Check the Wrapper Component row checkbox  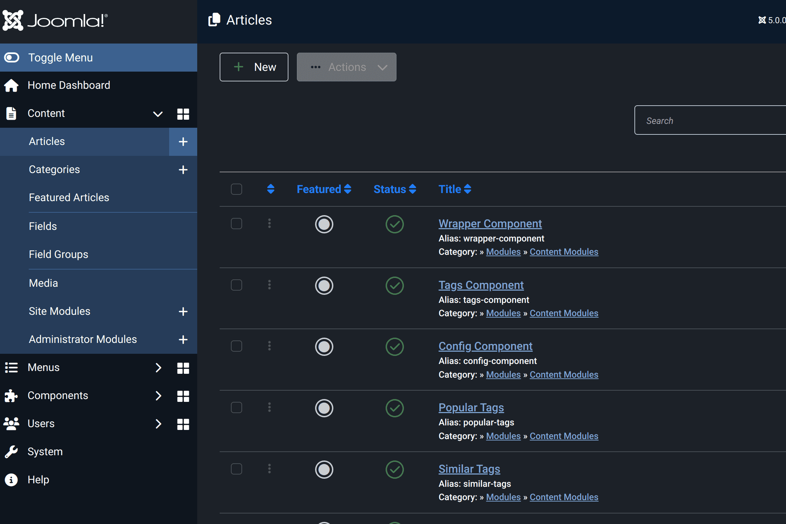(x=237, y=224)
